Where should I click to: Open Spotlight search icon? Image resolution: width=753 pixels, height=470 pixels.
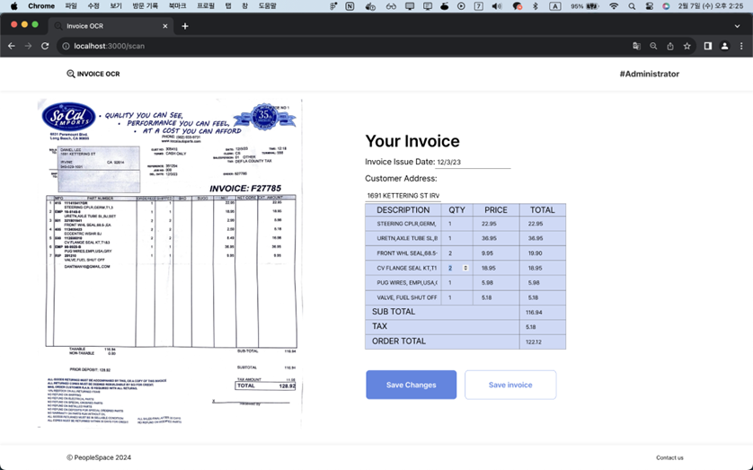pos(632,6)
